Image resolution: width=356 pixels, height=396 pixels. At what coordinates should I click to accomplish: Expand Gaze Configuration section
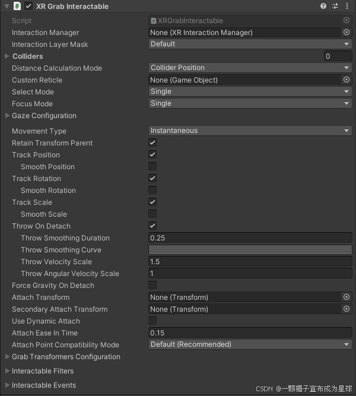tap(7, 115)
